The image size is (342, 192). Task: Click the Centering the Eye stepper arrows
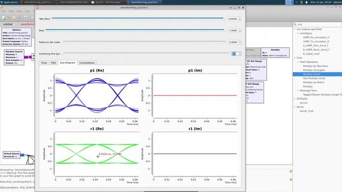pyautogui.click(x=240, y=53)
